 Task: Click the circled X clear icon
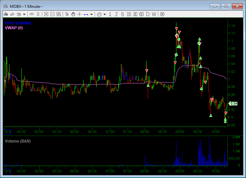coord(162,14)
